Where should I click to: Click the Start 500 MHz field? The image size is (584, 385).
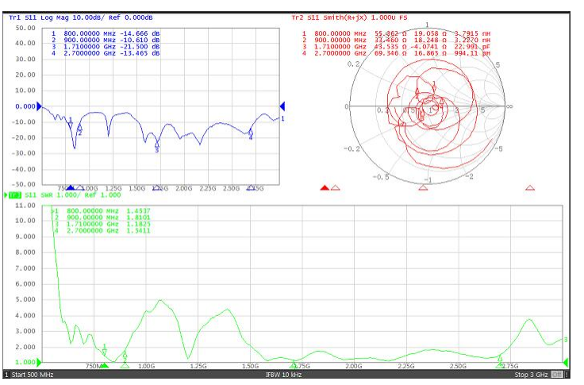click(32, 375)
